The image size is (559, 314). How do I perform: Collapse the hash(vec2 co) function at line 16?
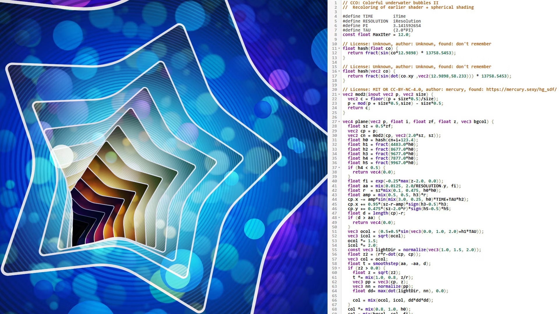coord(339,71)
